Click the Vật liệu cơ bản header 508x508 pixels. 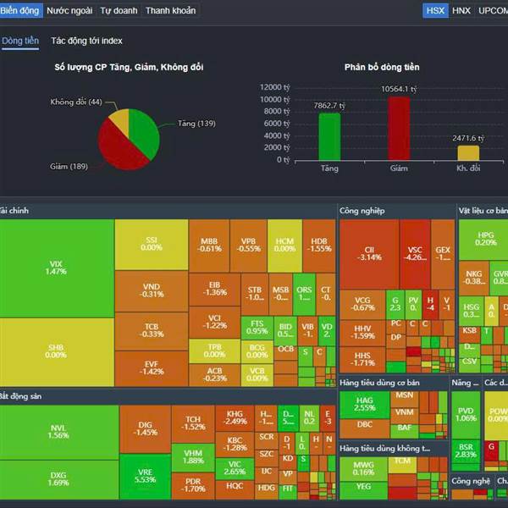coord(483,211)
